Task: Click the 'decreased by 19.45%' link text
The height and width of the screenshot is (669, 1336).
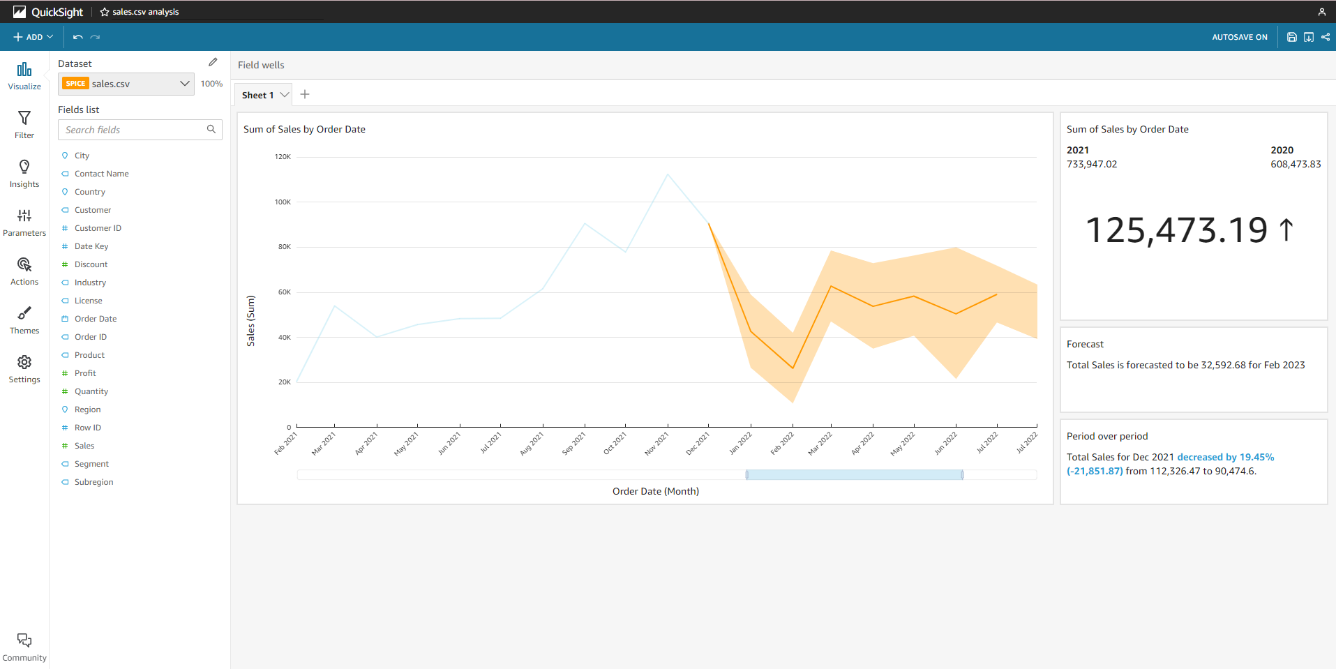Action: [x=1225, y=457]
